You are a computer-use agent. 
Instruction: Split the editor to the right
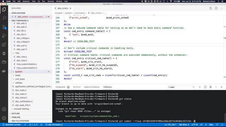(216, 8)
